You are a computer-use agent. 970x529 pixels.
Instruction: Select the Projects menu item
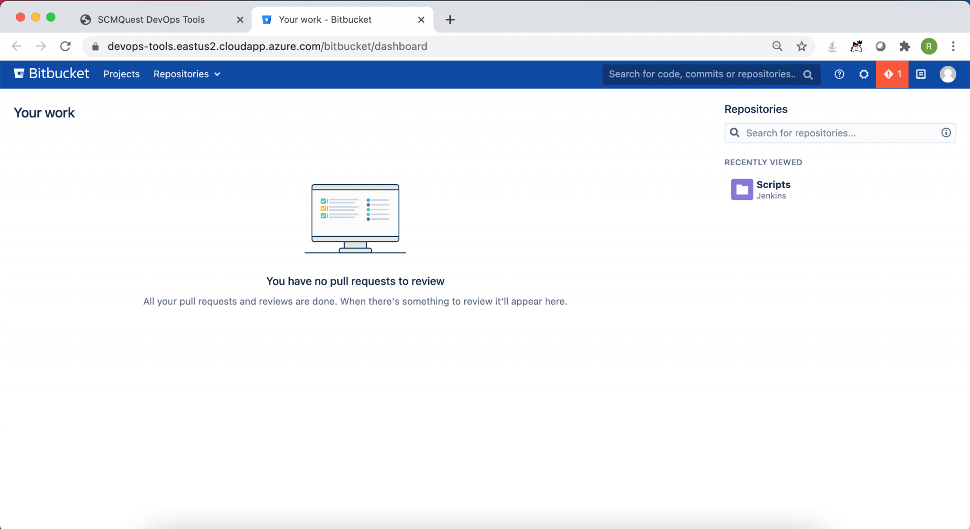pos(121,74)
